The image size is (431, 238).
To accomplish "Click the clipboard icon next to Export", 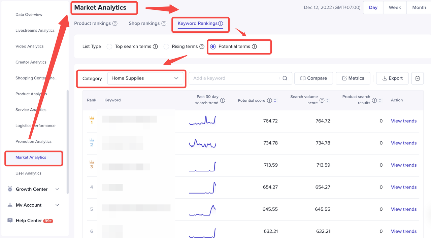I will [418, 78].
